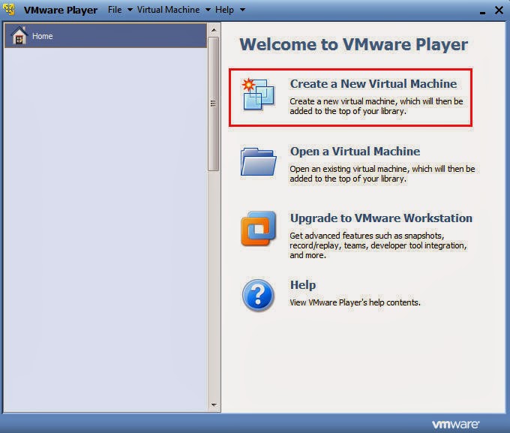
Task: Choose Upgrade to VMware Workstation heading
Action: coord(381,218)
